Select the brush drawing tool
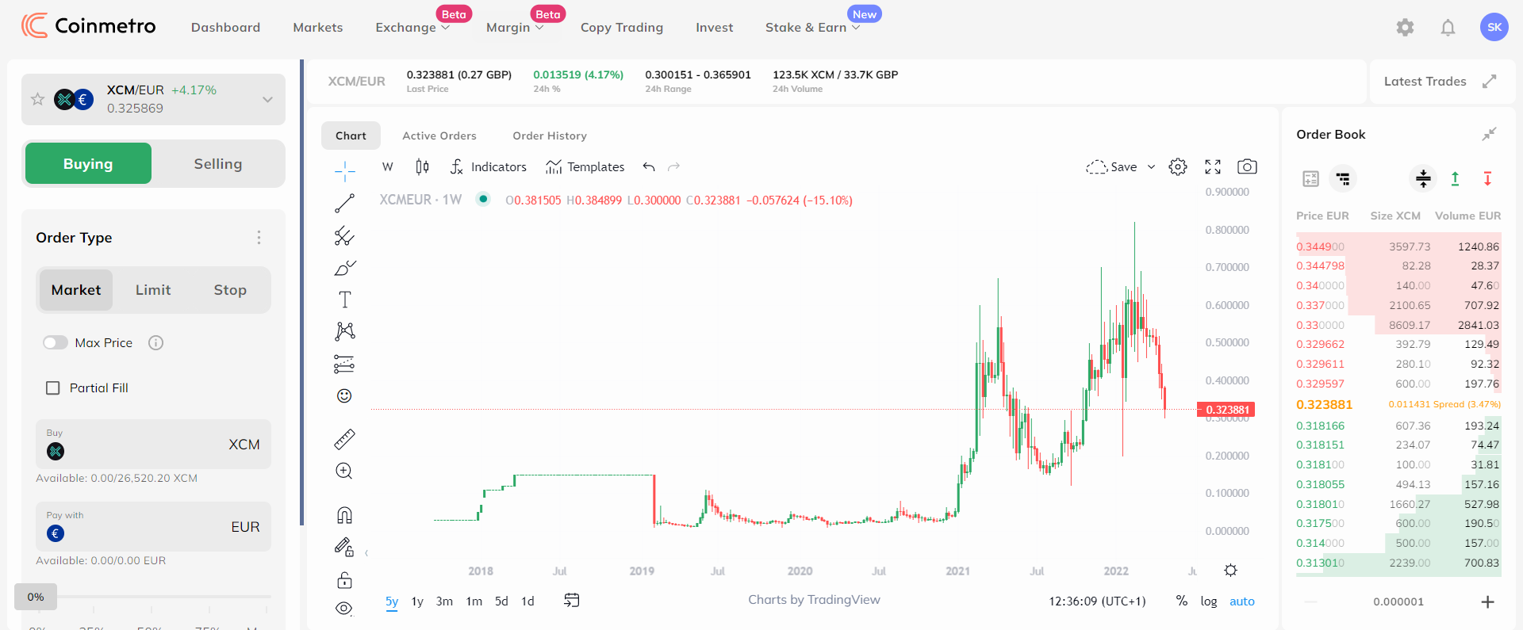The height and width of the screenshot is (630, 1523). (344, 268)
